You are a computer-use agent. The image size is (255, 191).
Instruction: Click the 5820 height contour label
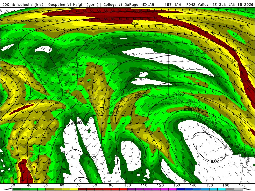tap(215, 162)
